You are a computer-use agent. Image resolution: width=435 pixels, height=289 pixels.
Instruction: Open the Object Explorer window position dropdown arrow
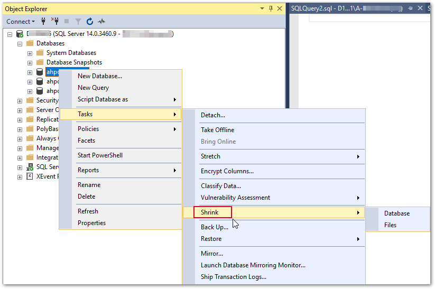tap(262, 8)
